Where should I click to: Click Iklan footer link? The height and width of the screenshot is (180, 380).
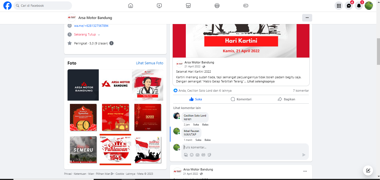tap(91, 174)
